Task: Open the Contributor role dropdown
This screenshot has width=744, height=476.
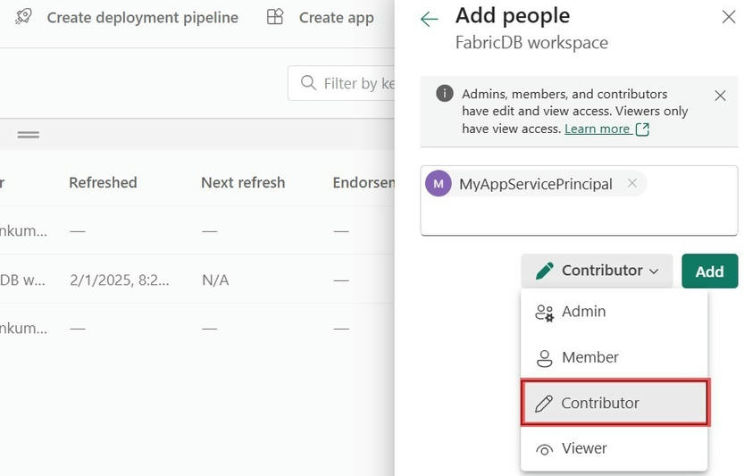Action: click(598, 271)
